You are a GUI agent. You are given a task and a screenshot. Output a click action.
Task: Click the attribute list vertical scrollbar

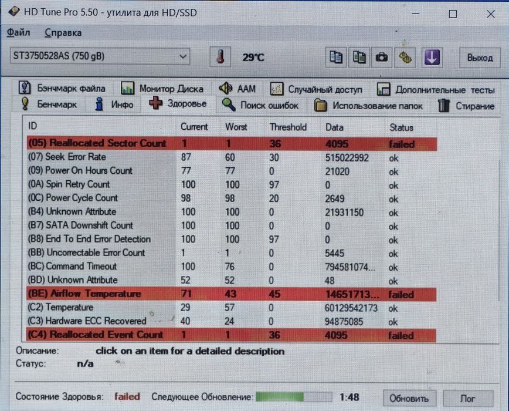pos(499,231)
